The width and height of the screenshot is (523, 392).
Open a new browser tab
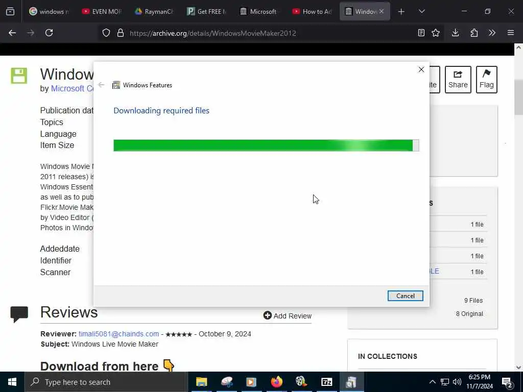pyautogui.click(x=401, y=12)
